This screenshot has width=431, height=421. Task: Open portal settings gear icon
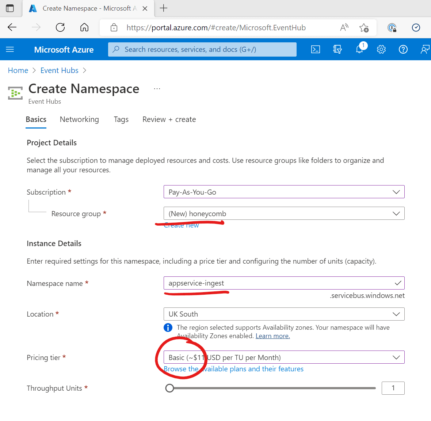381,49
